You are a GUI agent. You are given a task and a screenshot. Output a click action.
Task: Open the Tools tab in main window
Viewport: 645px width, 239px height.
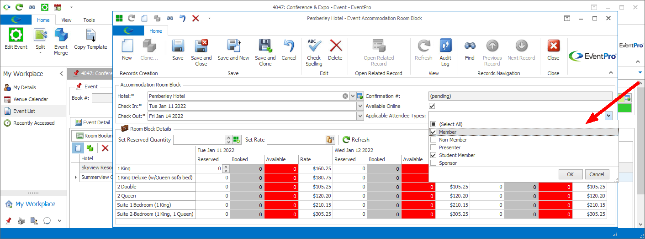[89, 20]
